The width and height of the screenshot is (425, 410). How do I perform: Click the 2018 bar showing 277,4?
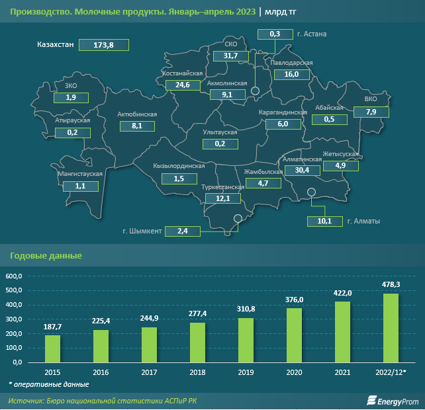tap(197, 342)
